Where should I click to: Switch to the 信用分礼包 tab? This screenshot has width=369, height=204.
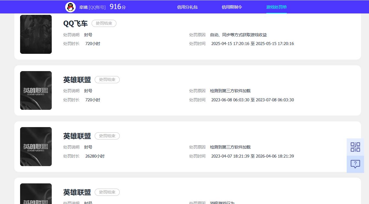pos(187,7)
